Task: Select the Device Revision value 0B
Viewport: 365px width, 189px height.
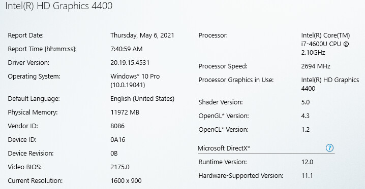Action: click(x=114, y=154)
